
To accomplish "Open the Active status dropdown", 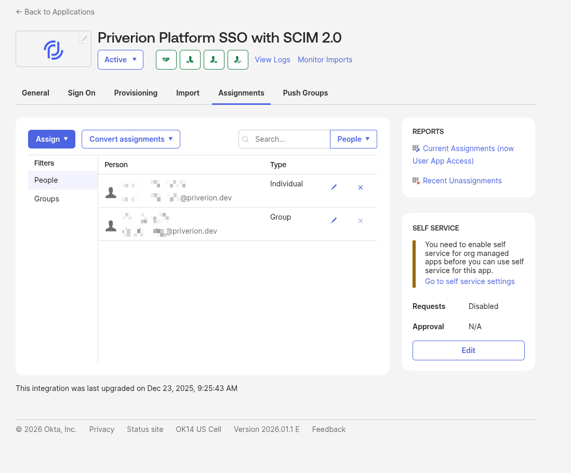I will (x=120, y=60).
